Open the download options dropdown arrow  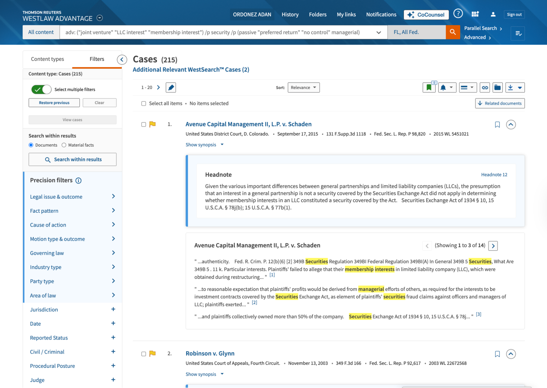point(520,88)
